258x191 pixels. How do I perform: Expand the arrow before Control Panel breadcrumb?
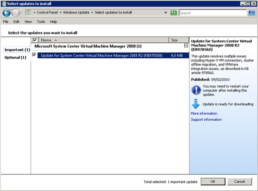[x=34, y=12]
